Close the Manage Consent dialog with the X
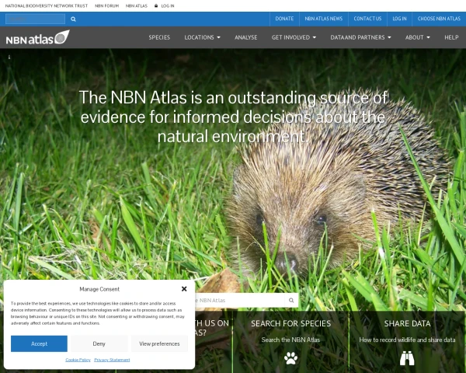The height and width of the screenshot is (373, 466). 184,289
